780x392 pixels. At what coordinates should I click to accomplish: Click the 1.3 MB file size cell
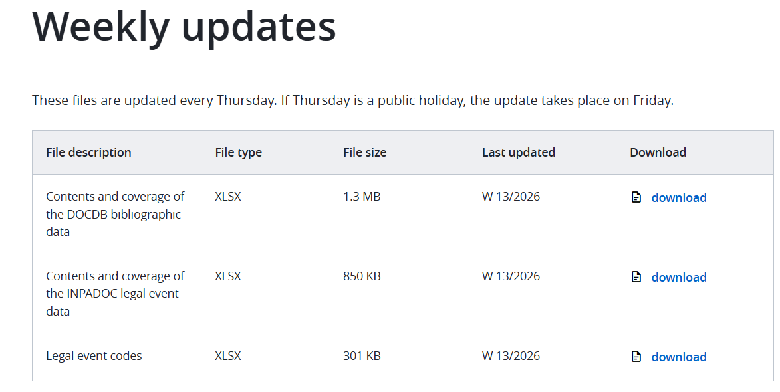coord(362,197)
